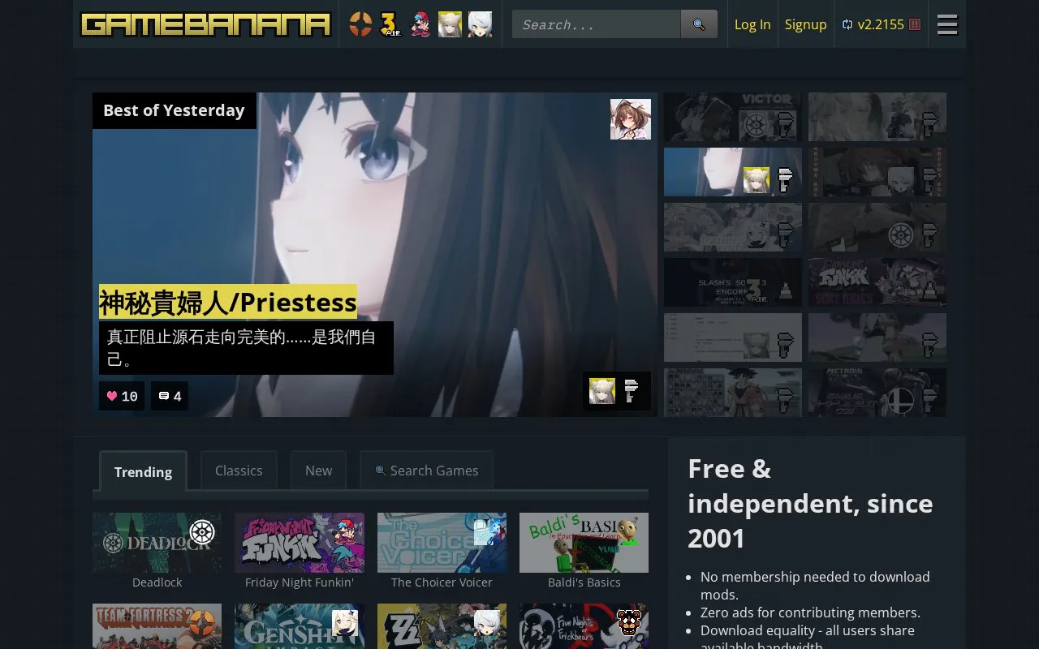This screenshot has height=649, width=1039.
Task: Open the Genshin Impact game card
Action: (x=300, y=626)
